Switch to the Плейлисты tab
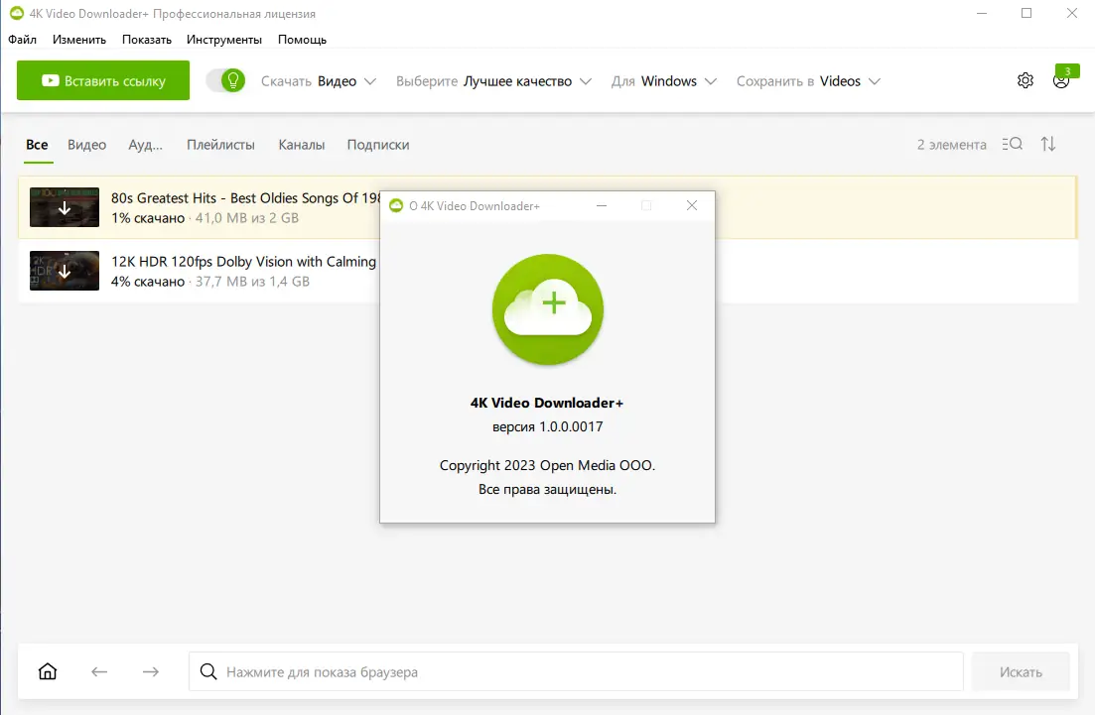Viewport: 1095px width, 715px height. [x=220, y=144]
